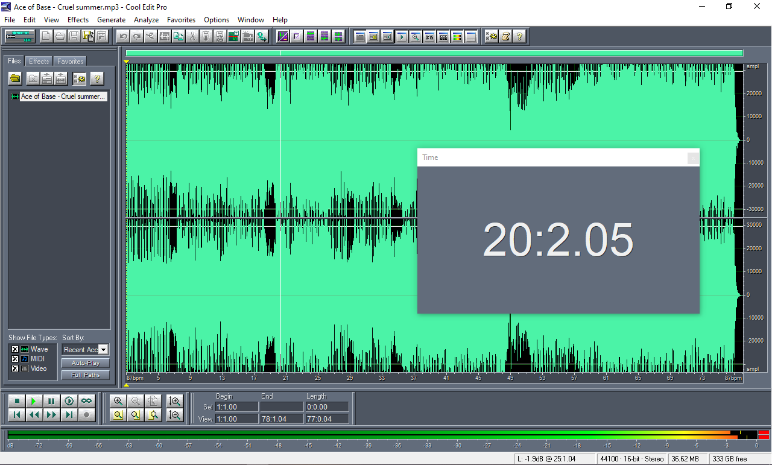Click the Auto-Play button
Image resolution: width=772 pixels, height=465 pixels.
click(86, 363)
